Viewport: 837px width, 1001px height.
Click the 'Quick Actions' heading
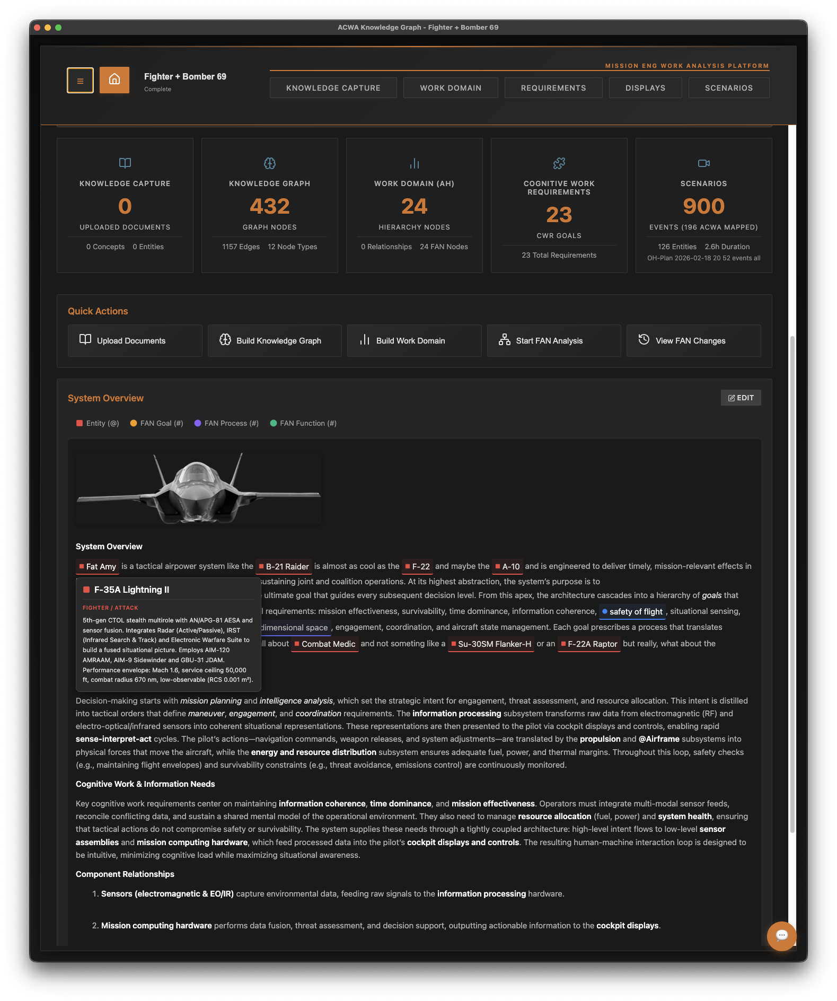(x=98, y=311)
